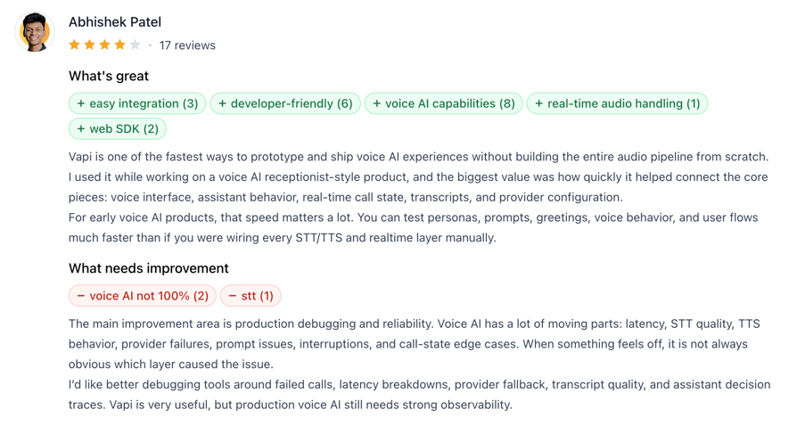797x426 pixels.
Task: Click the first gold rating star
Action: tap(74, 45)
